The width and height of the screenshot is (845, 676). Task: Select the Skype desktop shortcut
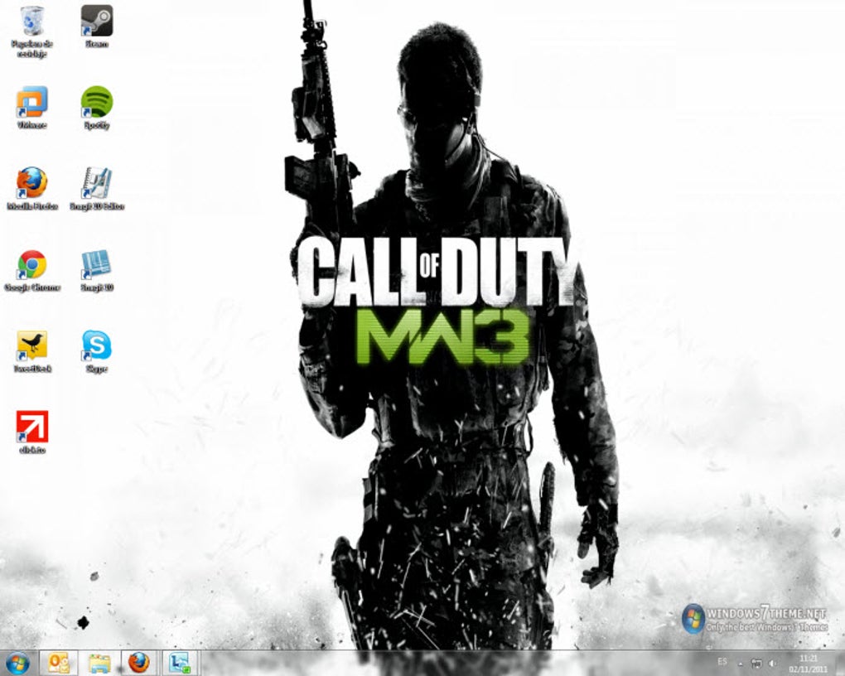[x=97, y=345]
